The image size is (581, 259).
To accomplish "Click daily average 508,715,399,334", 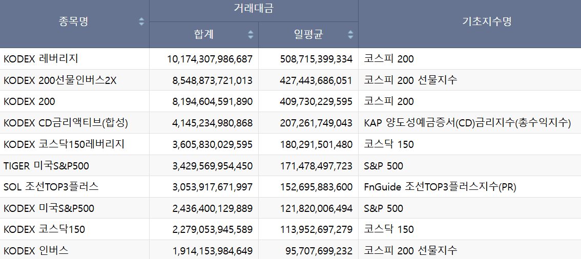I will [316, 59].
